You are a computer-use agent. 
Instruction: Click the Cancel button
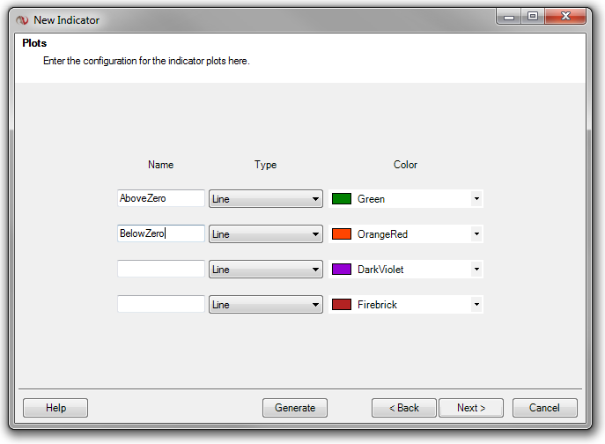(545, 408)
